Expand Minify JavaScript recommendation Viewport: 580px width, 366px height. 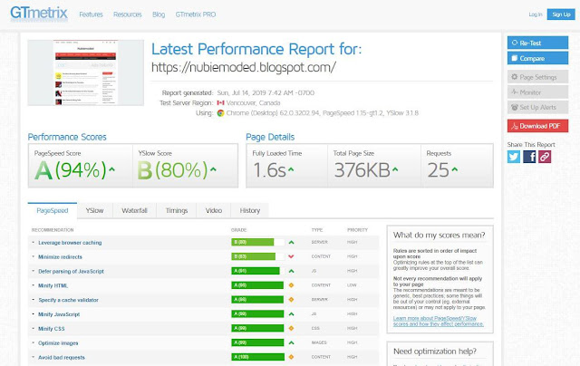pyautogui.click(x=59, y=314)
